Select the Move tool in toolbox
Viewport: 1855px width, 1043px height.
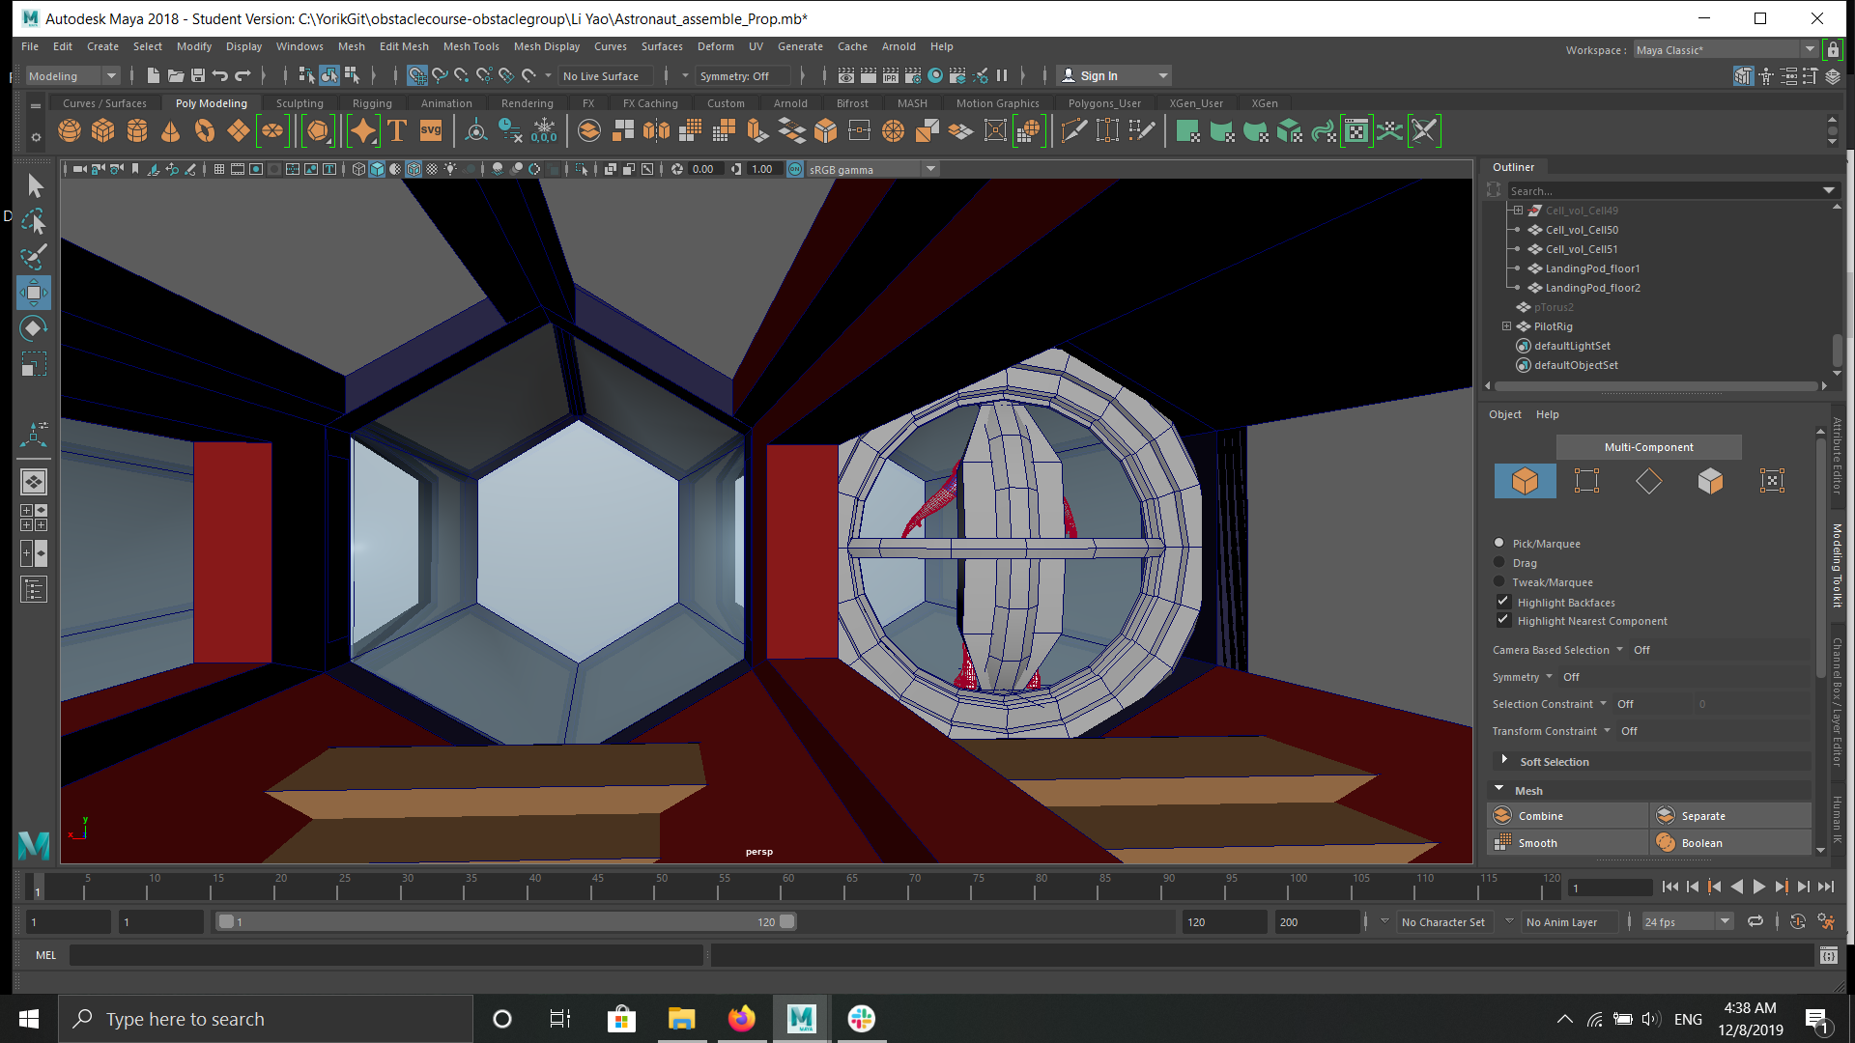(34, 293)
